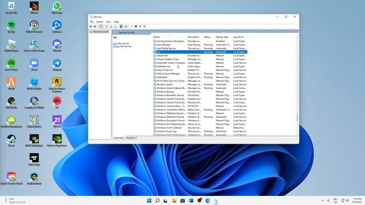Select the Windows Biometric Service row
Viewport: 365px width, 205px height.
[x=200, y=95]
